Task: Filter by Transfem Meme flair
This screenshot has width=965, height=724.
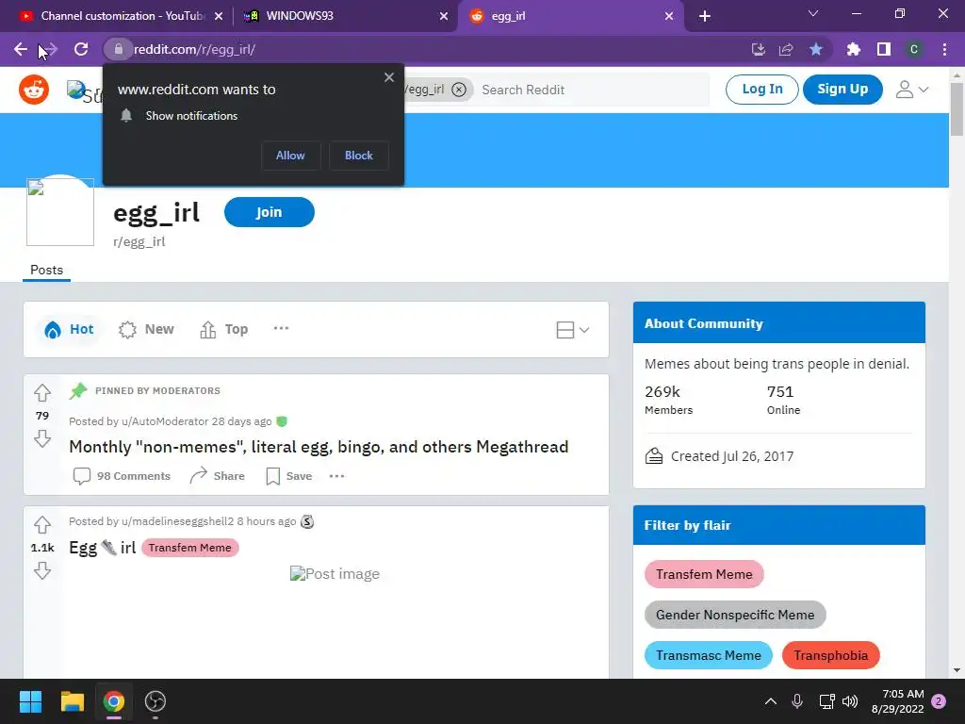Action: click(x=704, y=574)
